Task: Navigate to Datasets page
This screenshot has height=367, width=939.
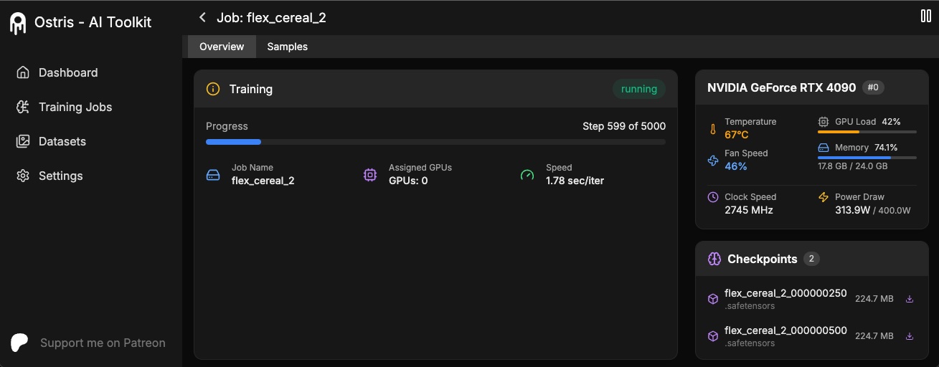Action: point(62,141)
